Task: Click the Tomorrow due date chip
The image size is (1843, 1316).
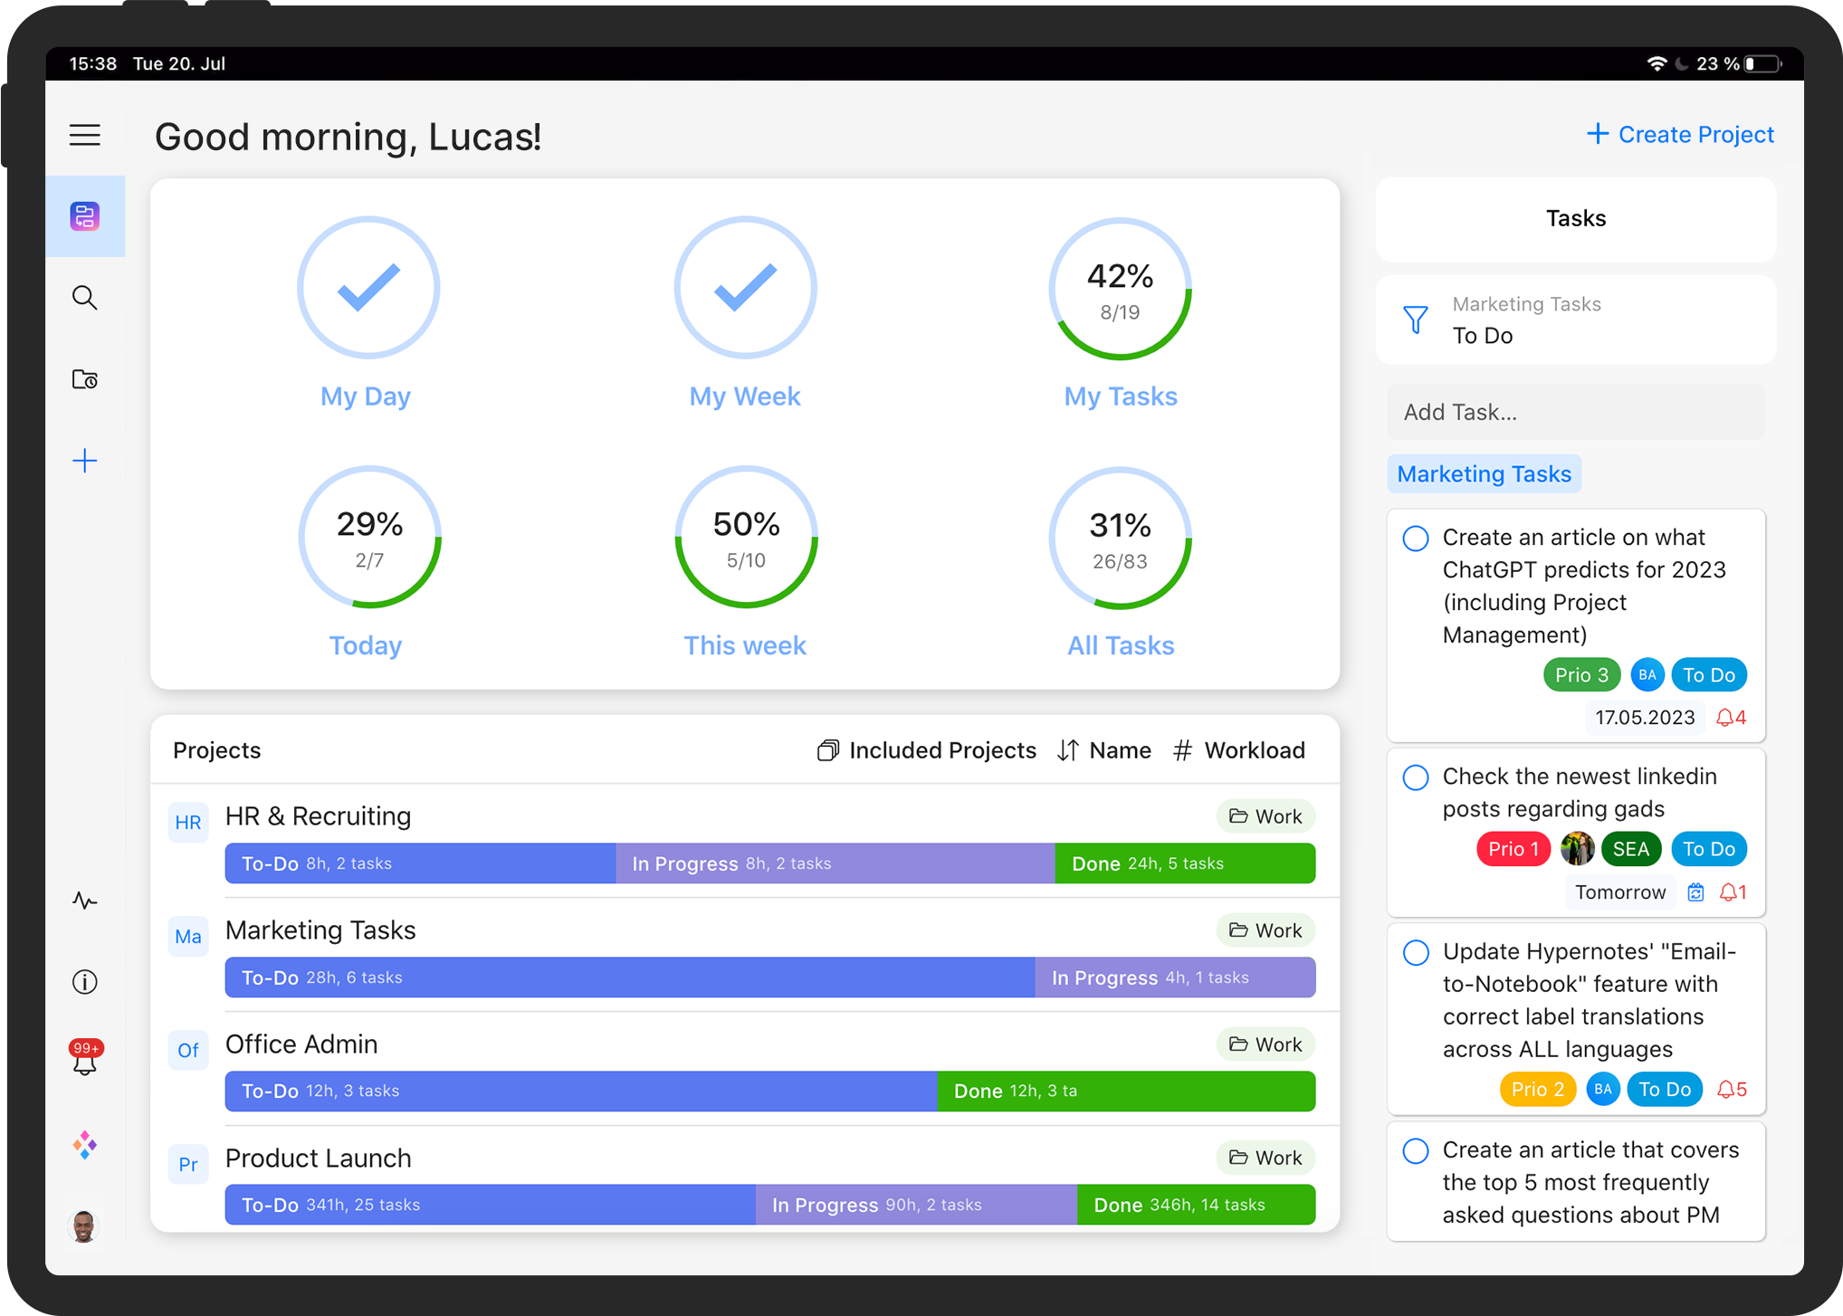Action: tap(1620, 893)
